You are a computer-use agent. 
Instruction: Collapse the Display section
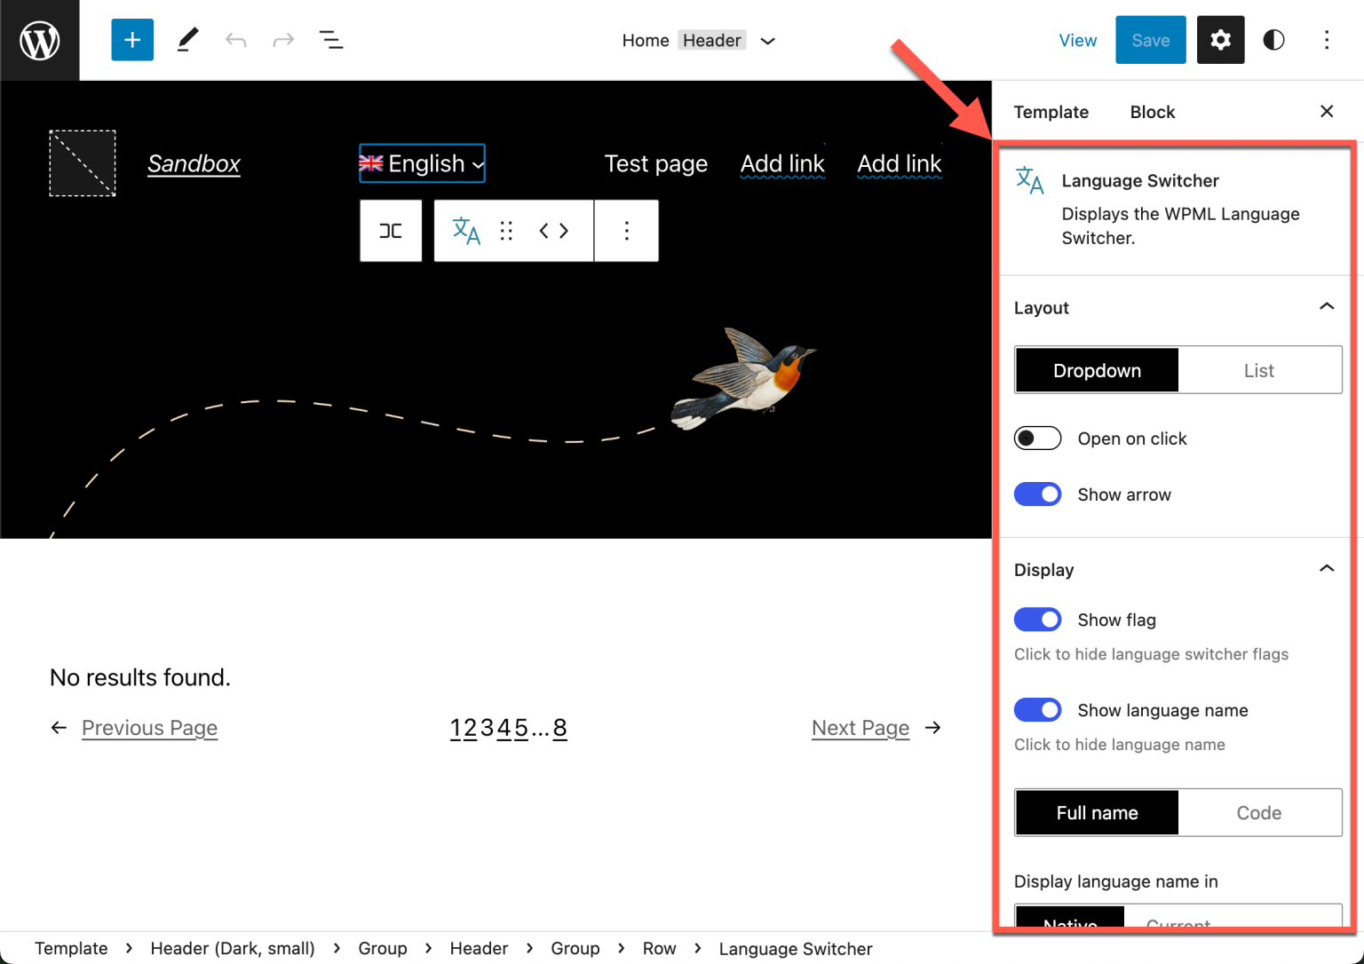[1326, 568]
